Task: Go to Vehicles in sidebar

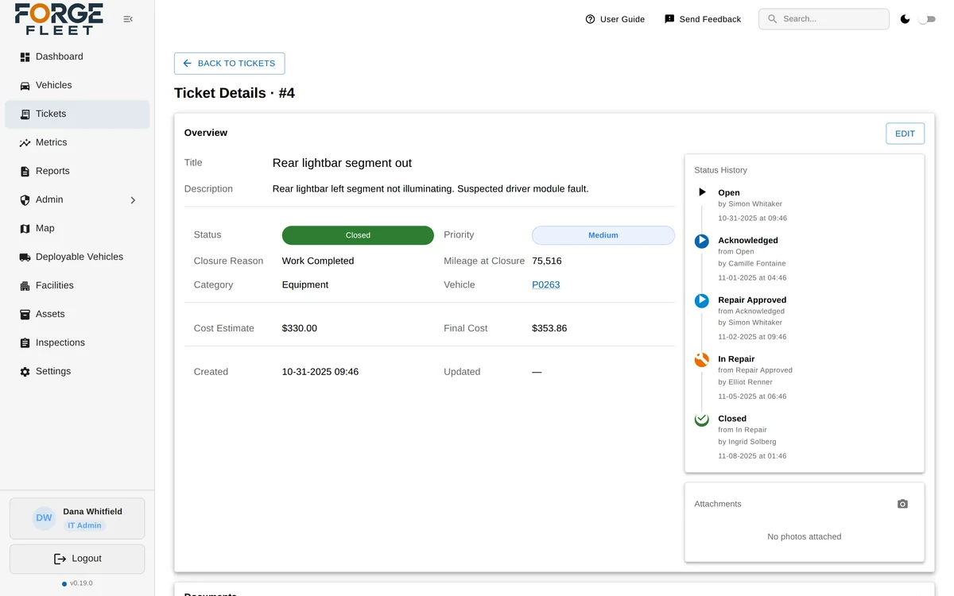Action: [77, 86]
